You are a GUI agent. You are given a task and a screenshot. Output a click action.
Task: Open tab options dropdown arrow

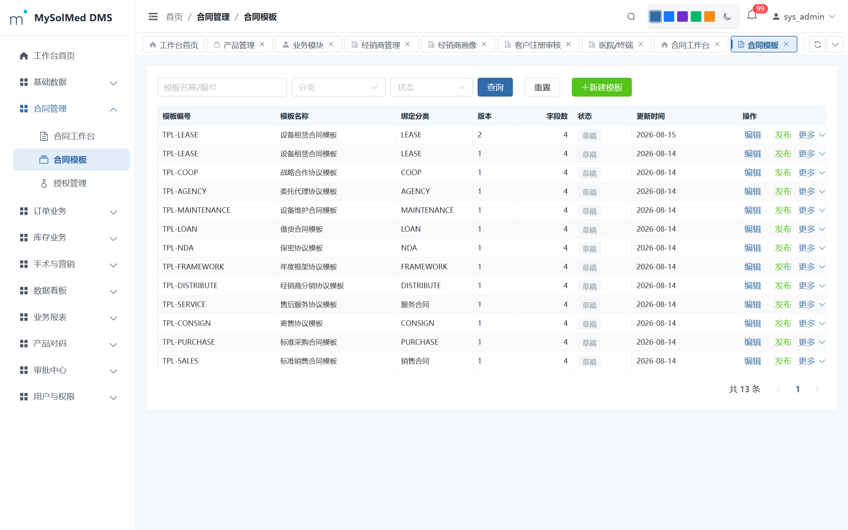pos(835,44)
